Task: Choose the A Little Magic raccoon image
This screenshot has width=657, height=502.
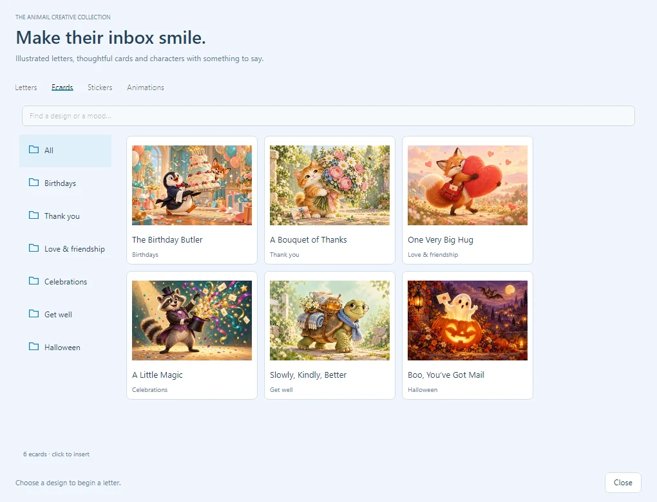Action: tap(192, 321)
